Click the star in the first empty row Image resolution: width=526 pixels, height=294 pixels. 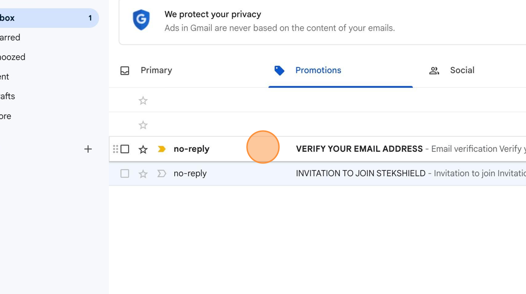(x=143, y=101)
